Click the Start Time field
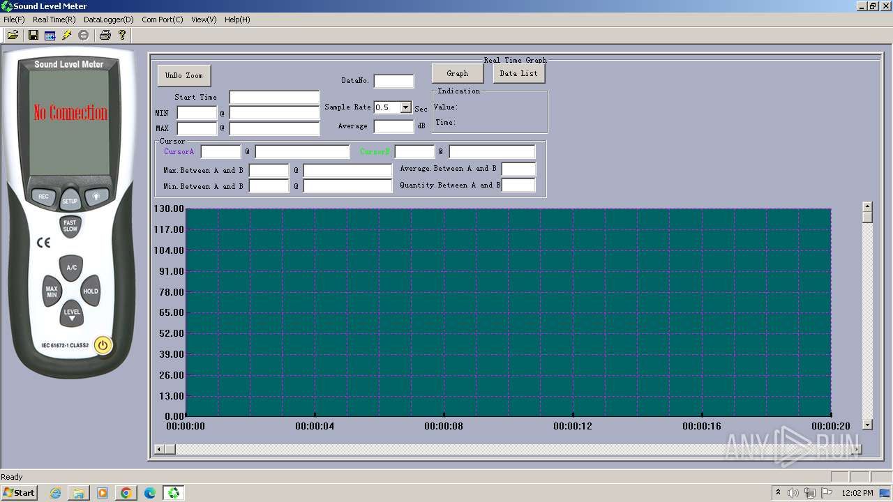This screenshot has width=893, height=502. pyautogui.click(x=274, y=97)
